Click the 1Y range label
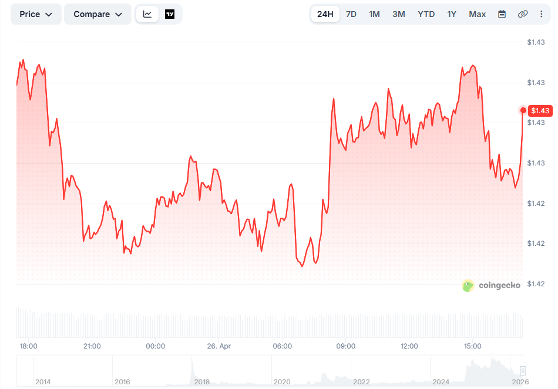This screenshot has width=558, height=389. tap(452, 13)
